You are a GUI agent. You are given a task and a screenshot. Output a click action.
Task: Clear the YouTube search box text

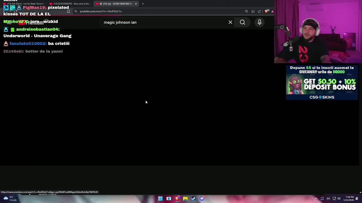pos(230,22)
